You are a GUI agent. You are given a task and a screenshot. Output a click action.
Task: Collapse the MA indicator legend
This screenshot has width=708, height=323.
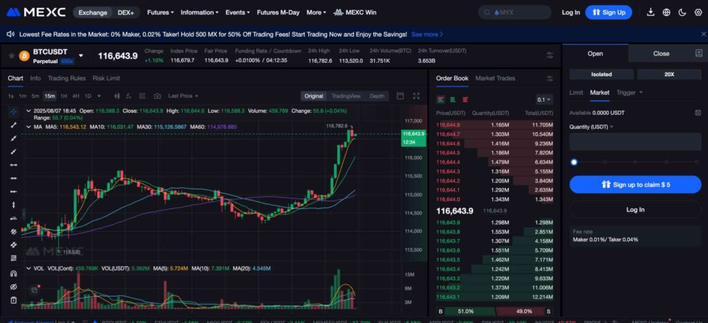(29, 127)
